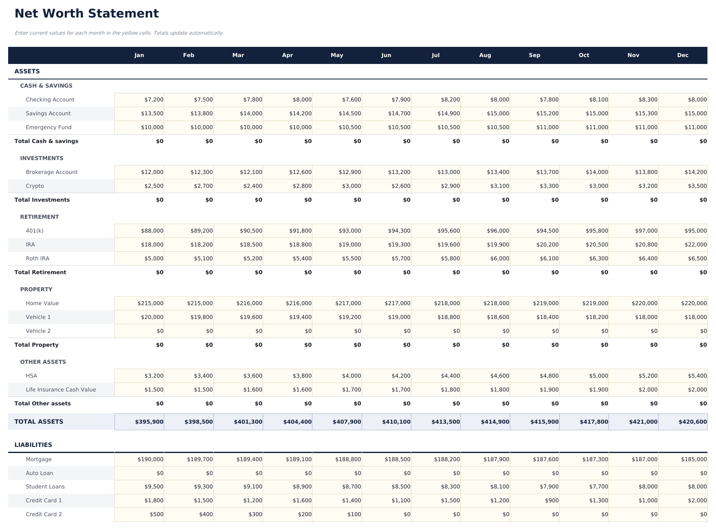716x530 pixels.
Task: Click the Net Worth Statement title
Action: (x=87, y=13)
